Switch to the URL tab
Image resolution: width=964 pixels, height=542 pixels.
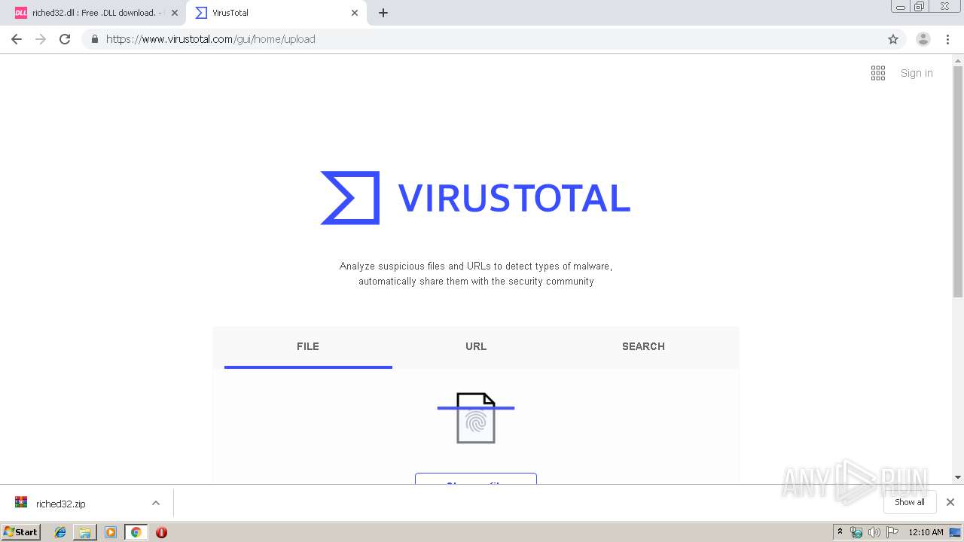[x=476, y=346]
